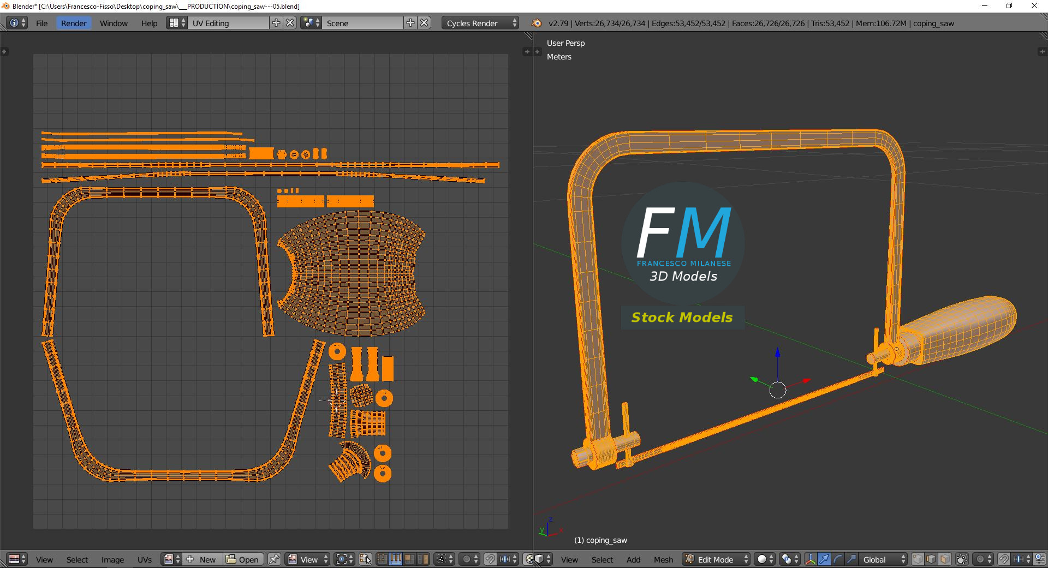Open Cycles Render engine dropdown

(480, 23)
